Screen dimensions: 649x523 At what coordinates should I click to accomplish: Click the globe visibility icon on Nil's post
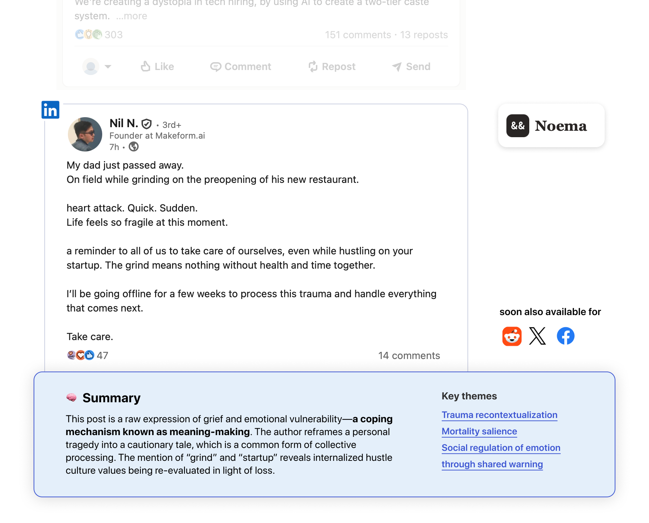(134, 147)
